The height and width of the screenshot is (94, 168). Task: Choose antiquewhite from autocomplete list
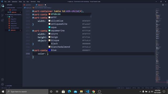pyautogui.click(x=69, y=24)
